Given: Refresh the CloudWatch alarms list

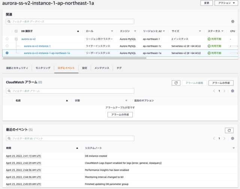Looking at the screenshot, I should (176, 83).
